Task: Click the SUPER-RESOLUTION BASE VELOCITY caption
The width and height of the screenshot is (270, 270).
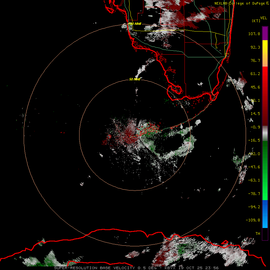Action: tap(95, 268)
